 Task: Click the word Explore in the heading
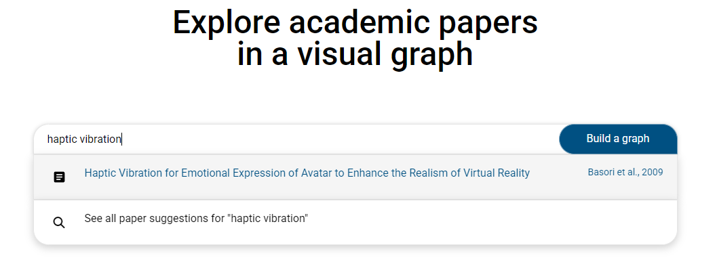coord(226,23)
